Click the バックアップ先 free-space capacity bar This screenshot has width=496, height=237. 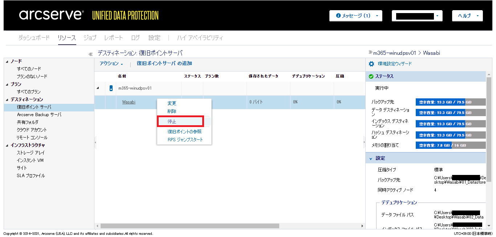point(451,102)
